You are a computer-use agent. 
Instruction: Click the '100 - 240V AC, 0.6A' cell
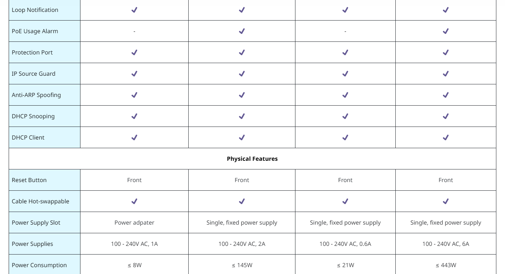click(345, 244)
